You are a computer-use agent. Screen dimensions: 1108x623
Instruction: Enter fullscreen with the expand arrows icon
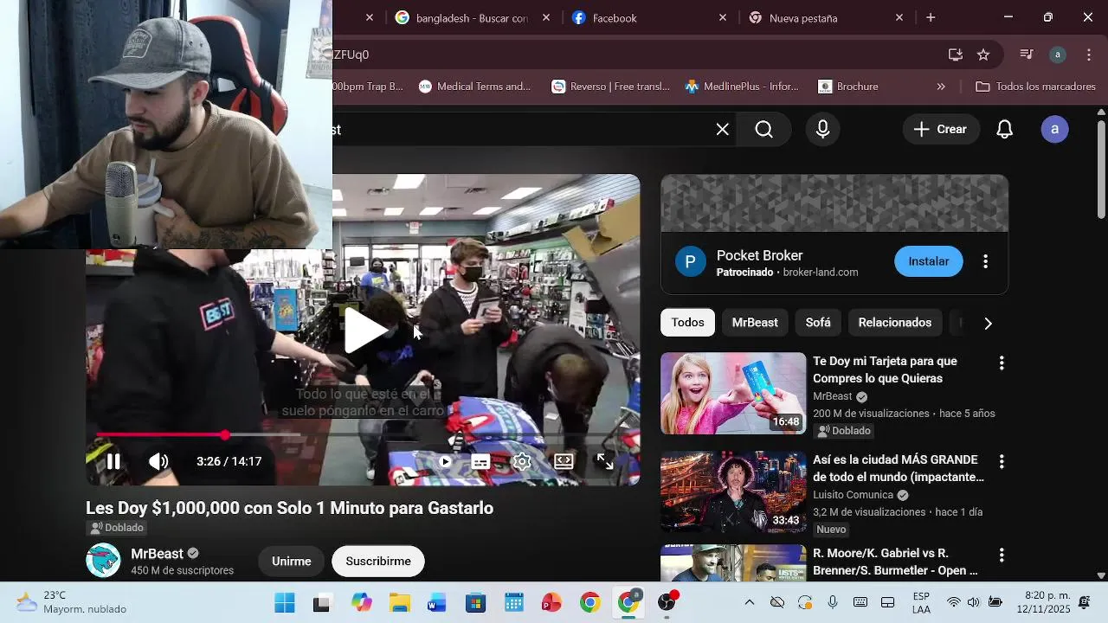coord(605,461)
